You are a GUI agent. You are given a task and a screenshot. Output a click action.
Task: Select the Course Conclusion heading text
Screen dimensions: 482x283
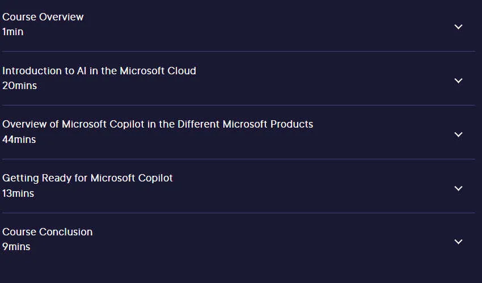pos(47,232)
